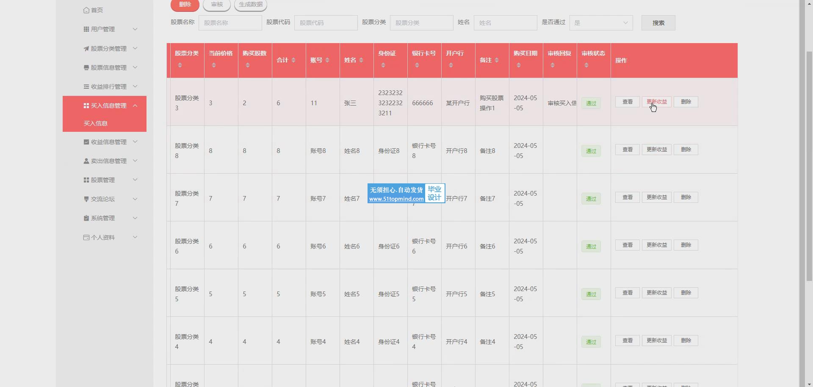Click the 交流论坛 sidebar icon
The width and height of the screenshot is (813, 387).
coord(86,199)
